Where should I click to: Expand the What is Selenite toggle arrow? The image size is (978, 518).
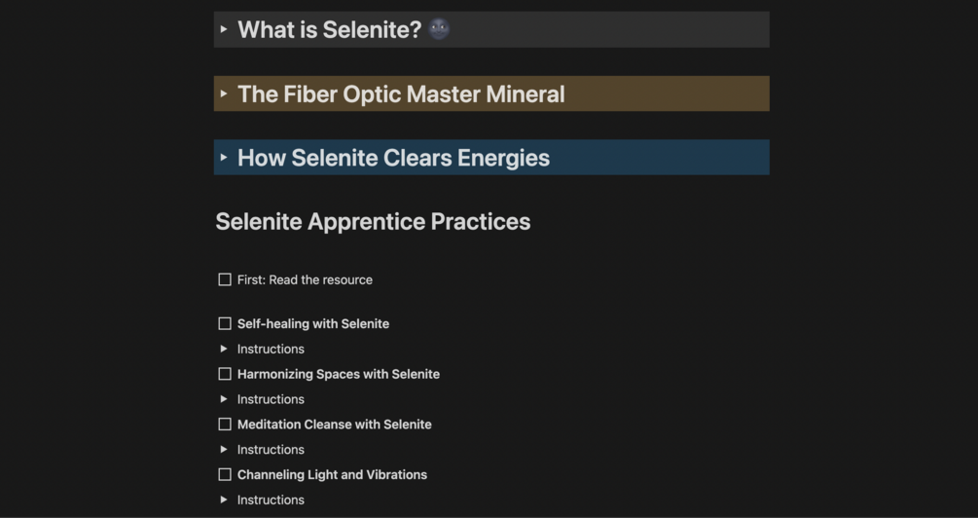(x=224, y=29)
